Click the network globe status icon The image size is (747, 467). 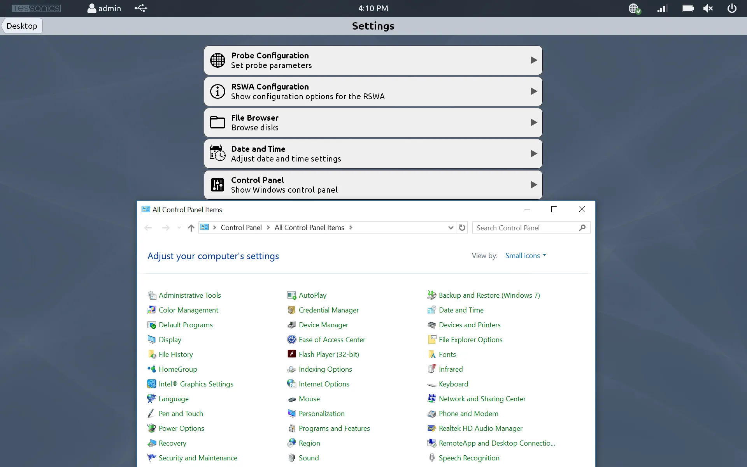pyautogui.click(x=634, y=8)
